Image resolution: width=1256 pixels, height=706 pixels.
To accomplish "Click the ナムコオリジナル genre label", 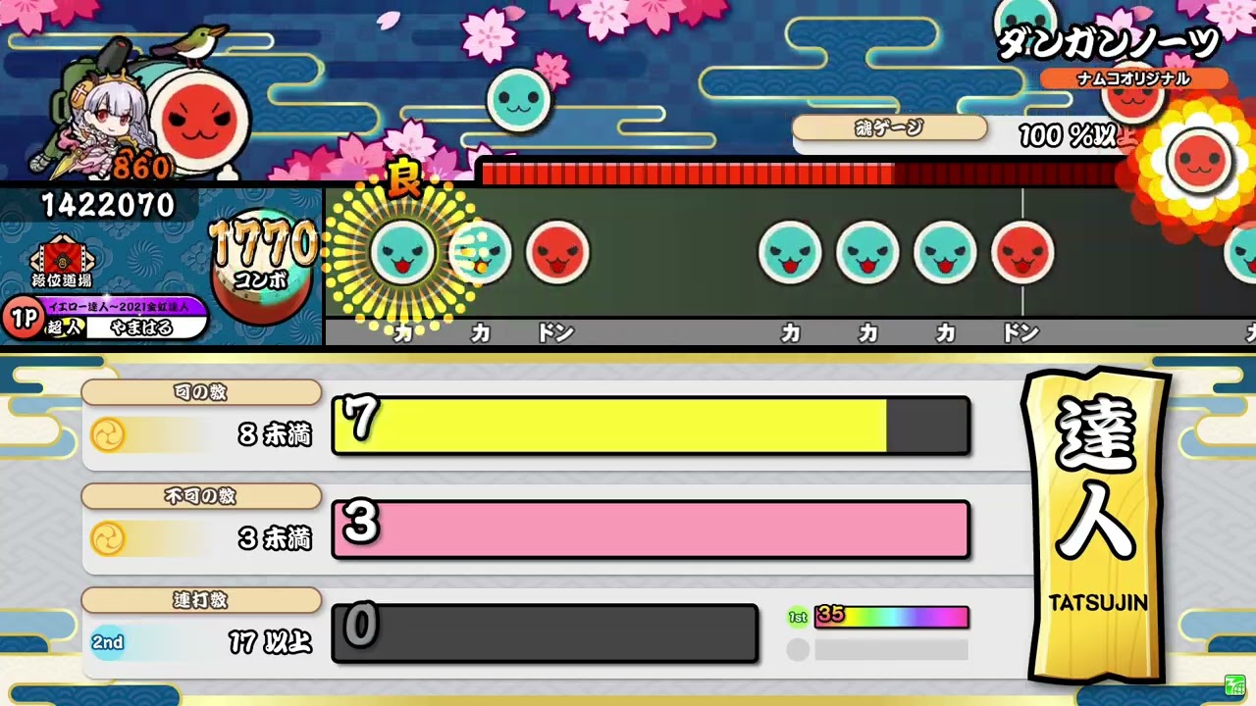I will tap(1133, 78).
